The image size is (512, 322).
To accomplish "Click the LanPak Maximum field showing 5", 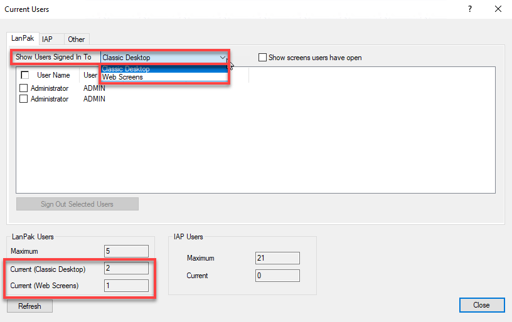I will point(126,251).
